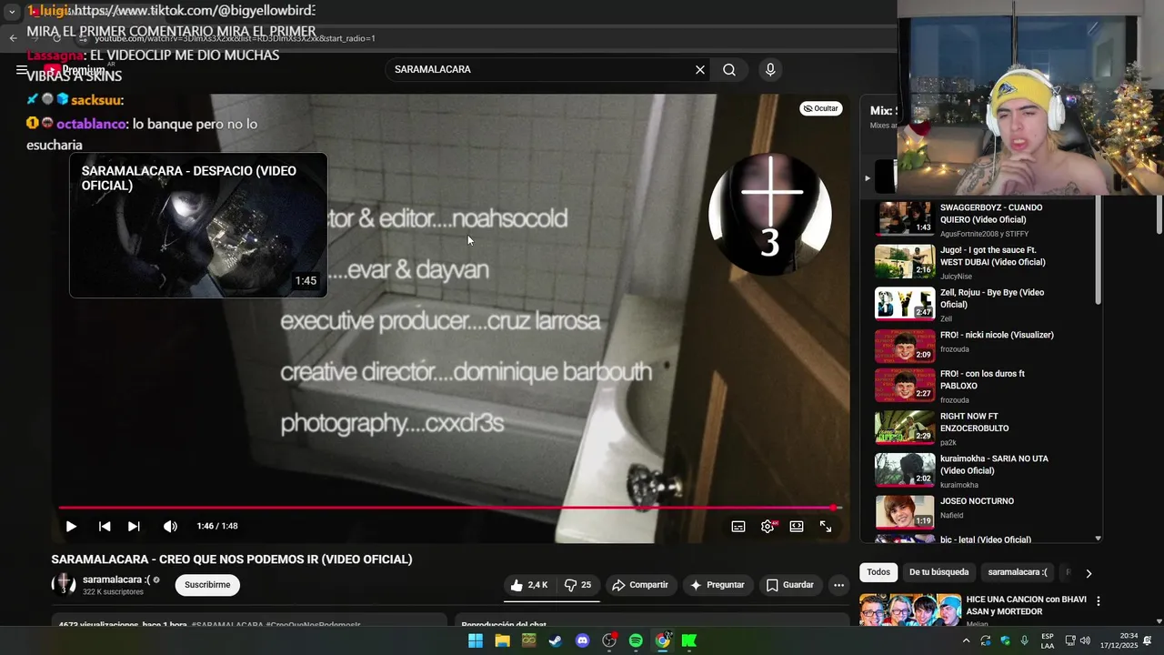
Task: Click the tray microphone icon
Action: [1025, 640]
